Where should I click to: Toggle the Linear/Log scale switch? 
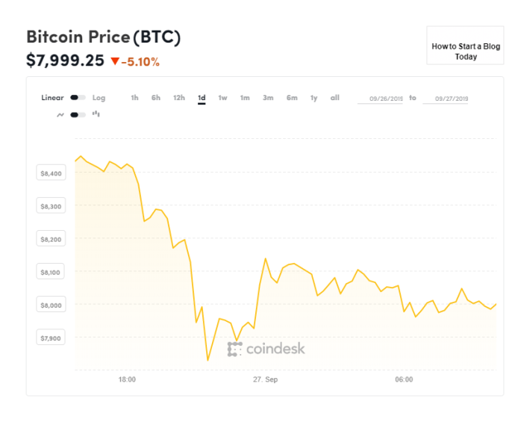(x=78, y=98)
